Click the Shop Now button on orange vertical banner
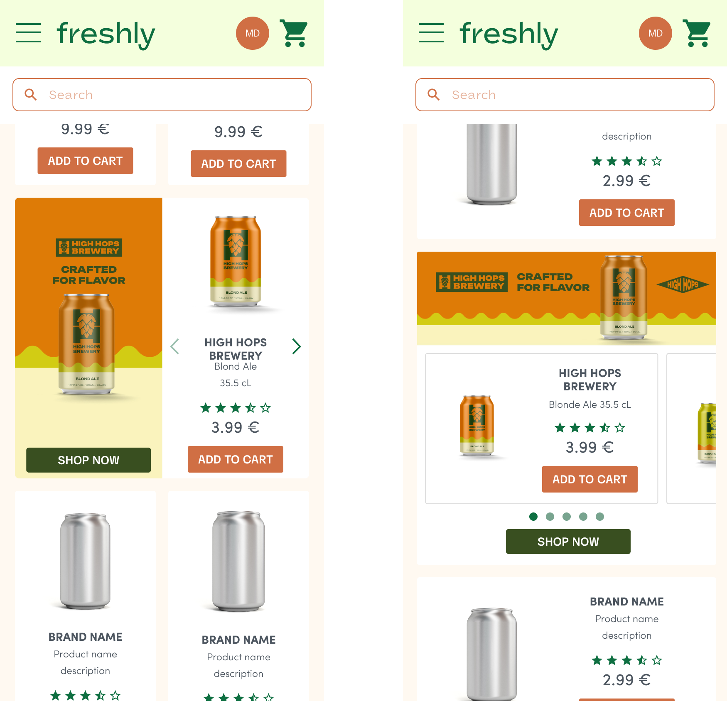The height and width of the screenshot is (701, 727). 88,460
